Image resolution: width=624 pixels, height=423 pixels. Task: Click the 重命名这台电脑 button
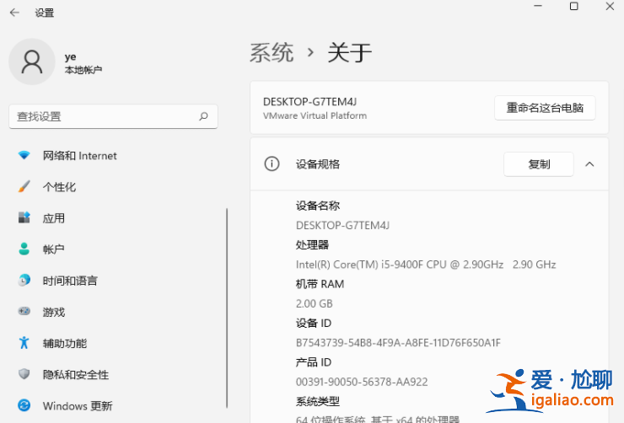pyautogui.click(x=545, y=108)
